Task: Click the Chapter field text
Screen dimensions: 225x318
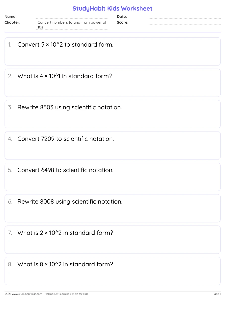Action: point(72,25)
